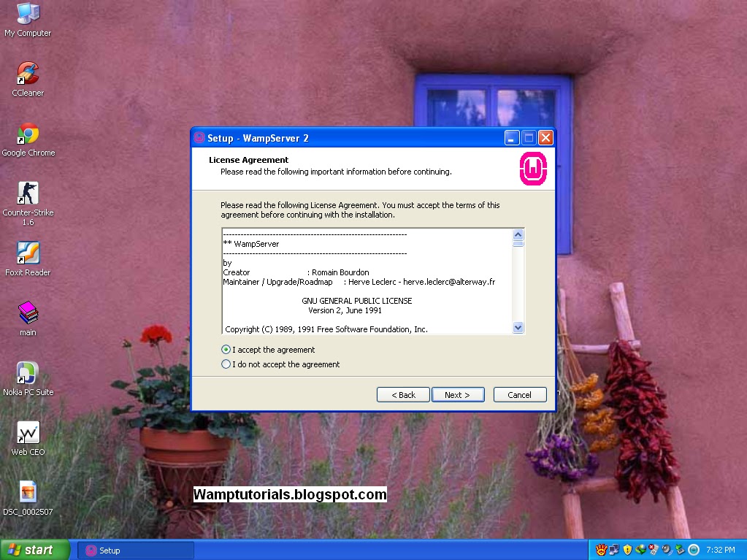Open the Windows start menu
747x560 pixels.
click(x=35, y=550)
